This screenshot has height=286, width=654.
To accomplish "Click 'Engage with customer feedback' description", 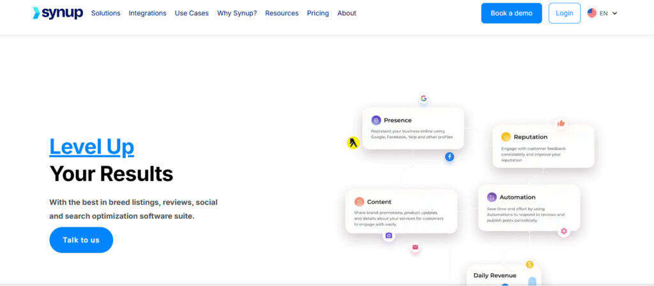I will click(533, 154).
